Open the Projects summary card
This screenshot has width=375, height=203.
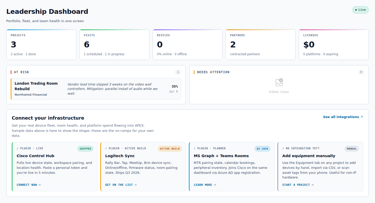pos(41,45)
